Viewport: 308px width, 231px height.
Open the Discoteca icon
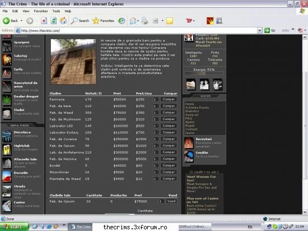click(7, 136)
